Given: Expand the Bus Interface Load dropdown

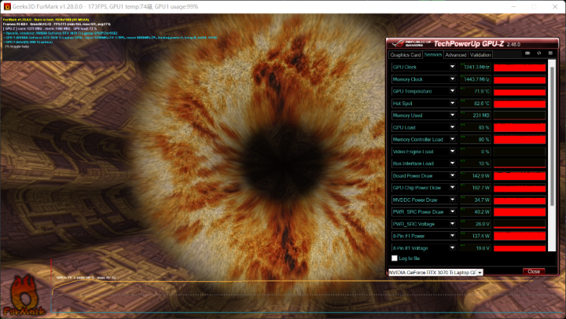Looking at the screenshot, I should (x=452, y=163).
